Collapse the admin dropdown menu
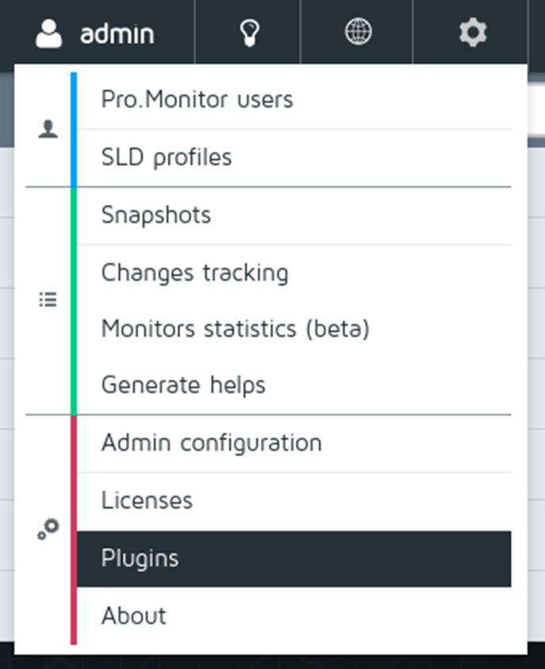Screen dimensions: 545x669 pos(117,34)
